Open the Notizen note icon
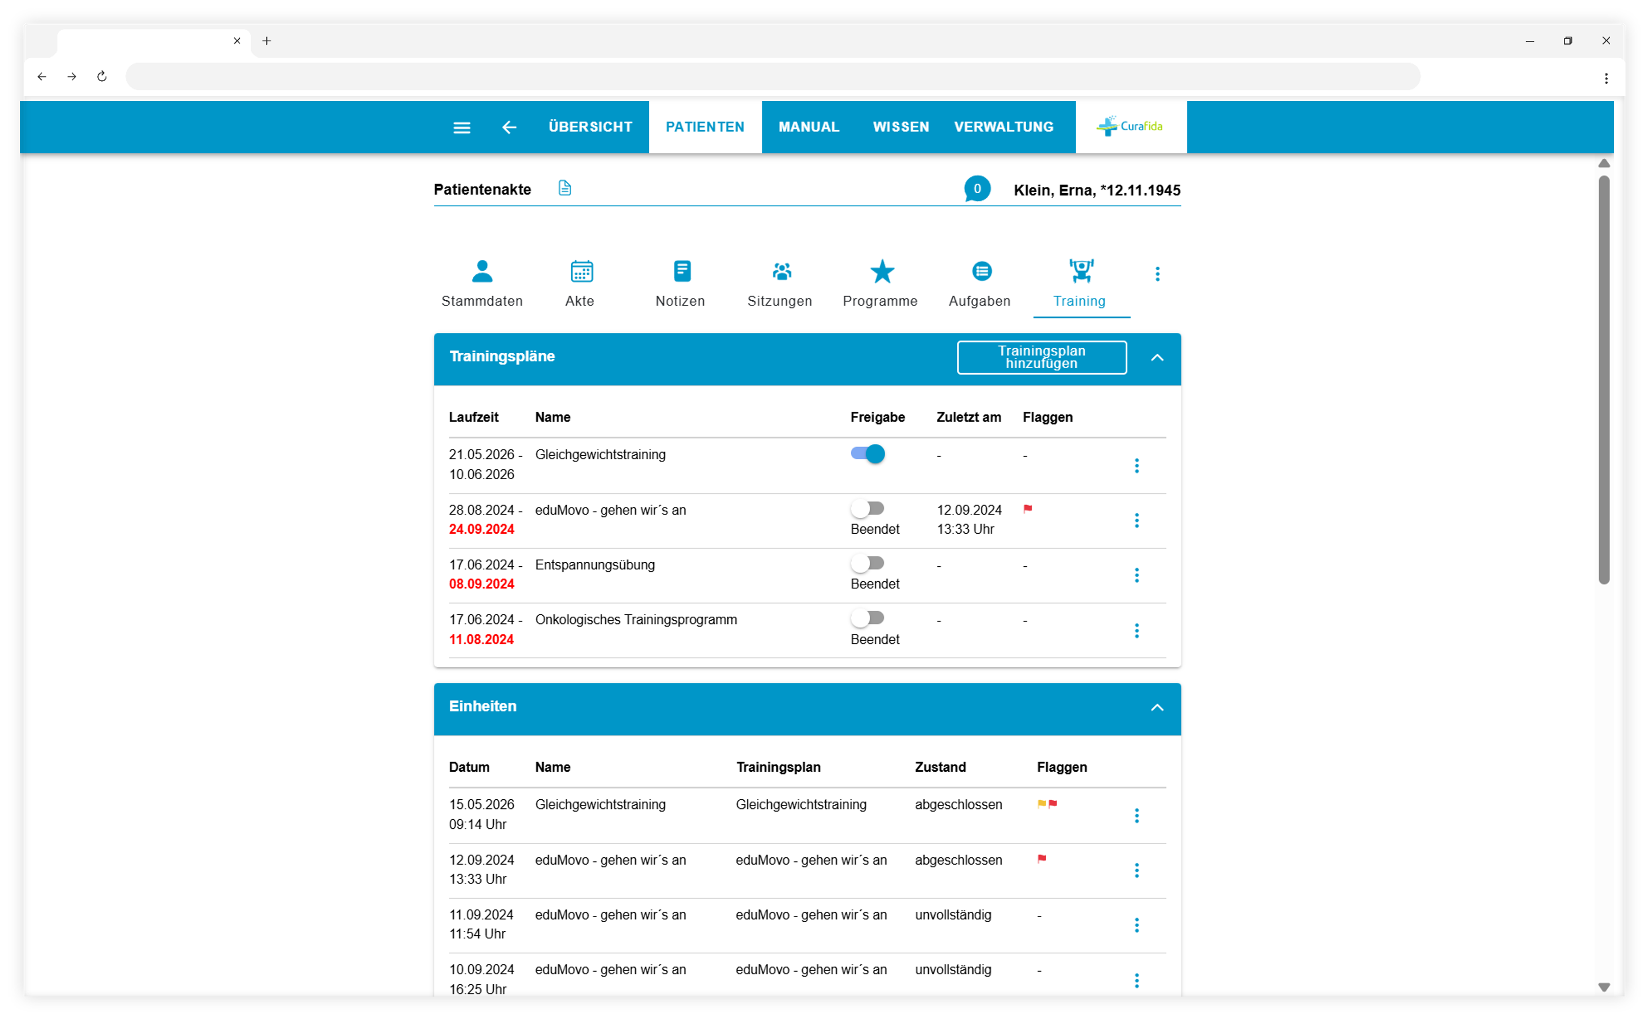Screen dimensions: 1649x1020 point(682,271)
